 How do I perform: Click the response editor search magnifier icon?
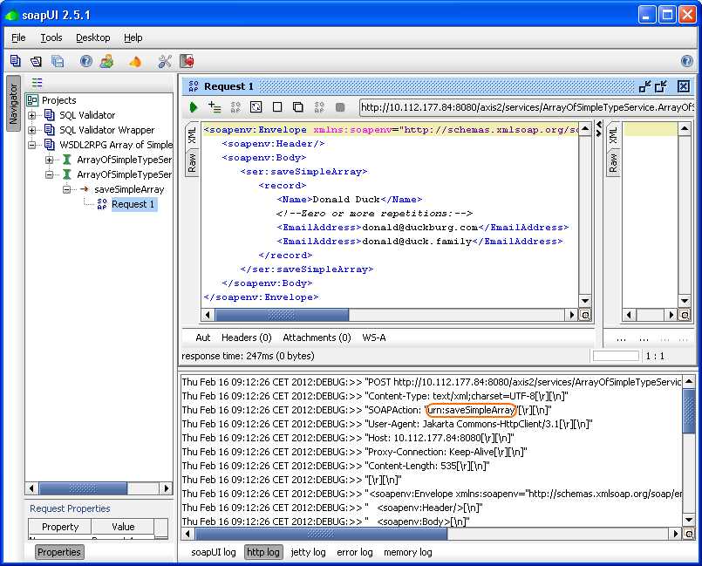pyautogui.click(x=685, y=315)
